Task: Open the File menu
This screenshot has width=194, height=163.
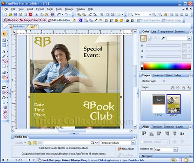Action: point(6,9)
